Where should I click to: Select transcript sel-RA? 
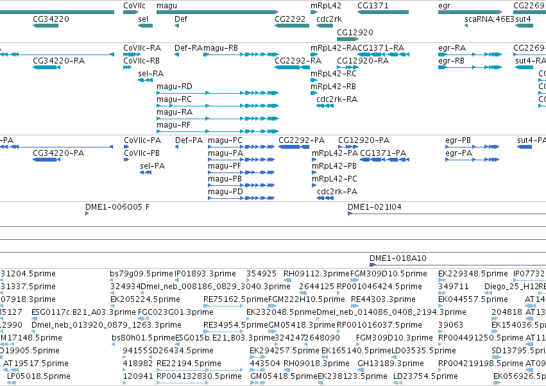tap(151, 74)
